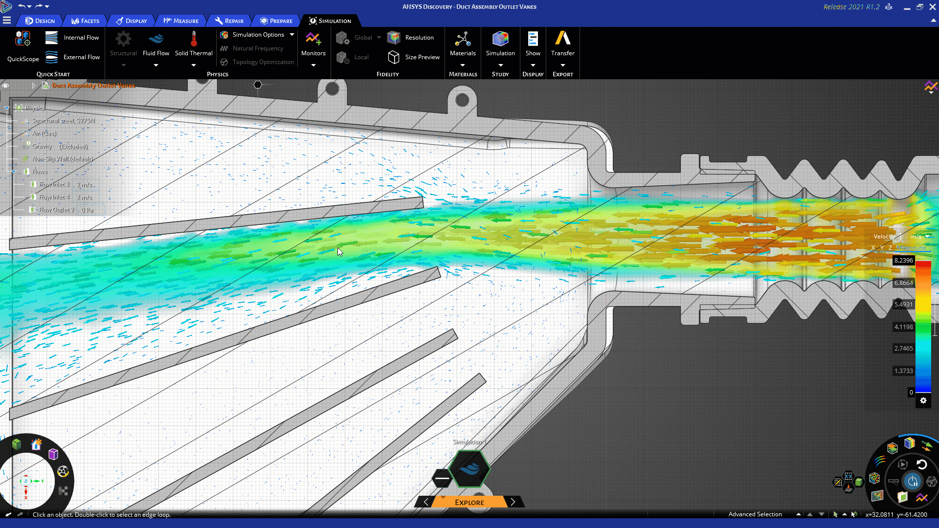The image size is (939, 528).
Task: Click the particles display icon in radial menu
Action: point(874,478)
